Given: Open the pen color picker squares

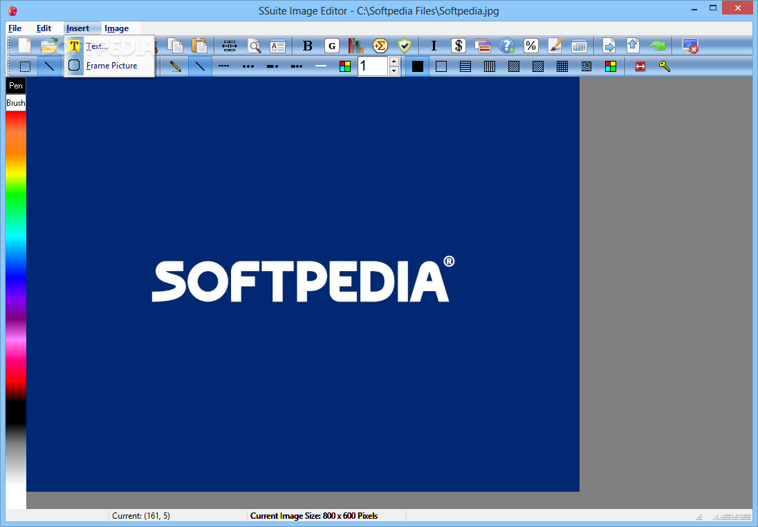Looking at the screenshot, I should pos(344,66).
